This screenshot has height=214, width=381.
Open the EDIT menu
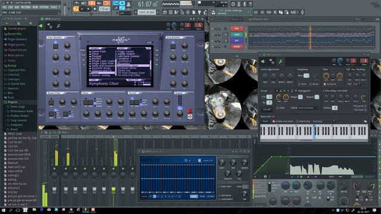(x=11, y=7)
